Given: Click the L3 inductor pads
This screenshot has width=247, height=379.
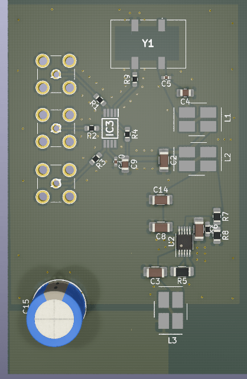Looking at the screenshot, I should (x=171, y=311).
